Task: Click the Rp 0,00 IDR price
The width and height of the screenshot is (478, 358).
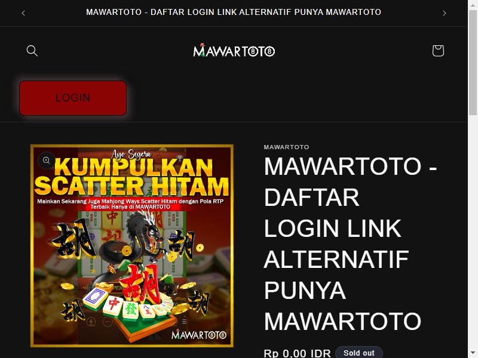Action: (x=297, y=353)
